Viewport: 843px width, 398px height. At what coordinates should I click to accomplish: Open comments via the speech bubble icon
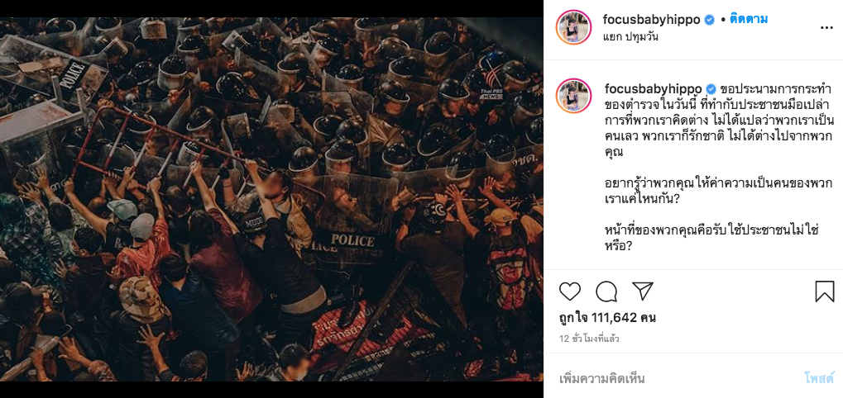pos(606,291)
